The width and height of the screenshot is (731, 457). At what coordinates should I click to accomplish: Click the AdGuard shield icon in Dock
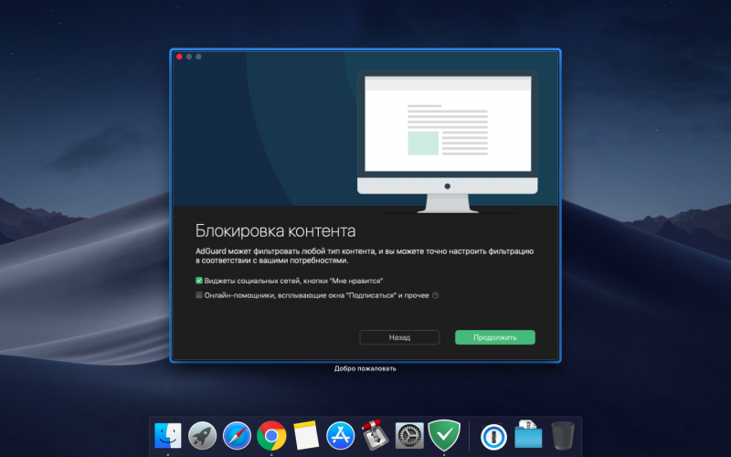444,435
